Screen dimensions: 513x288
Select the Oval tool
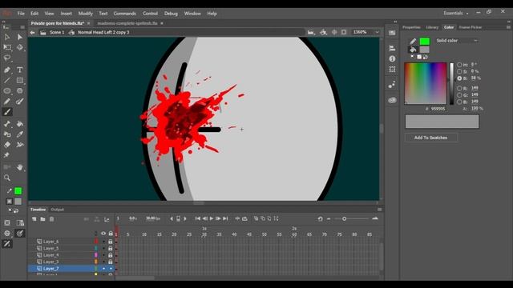tap(7, 90)
